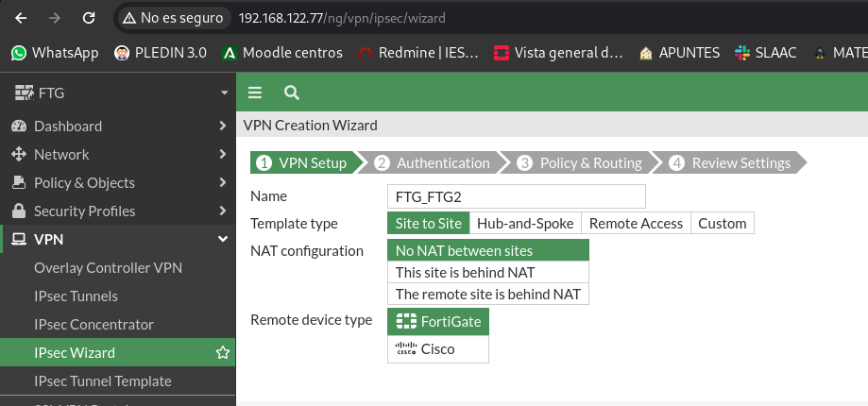Open IPsec Tunnels in the sidebar

(x=76, y=296)
